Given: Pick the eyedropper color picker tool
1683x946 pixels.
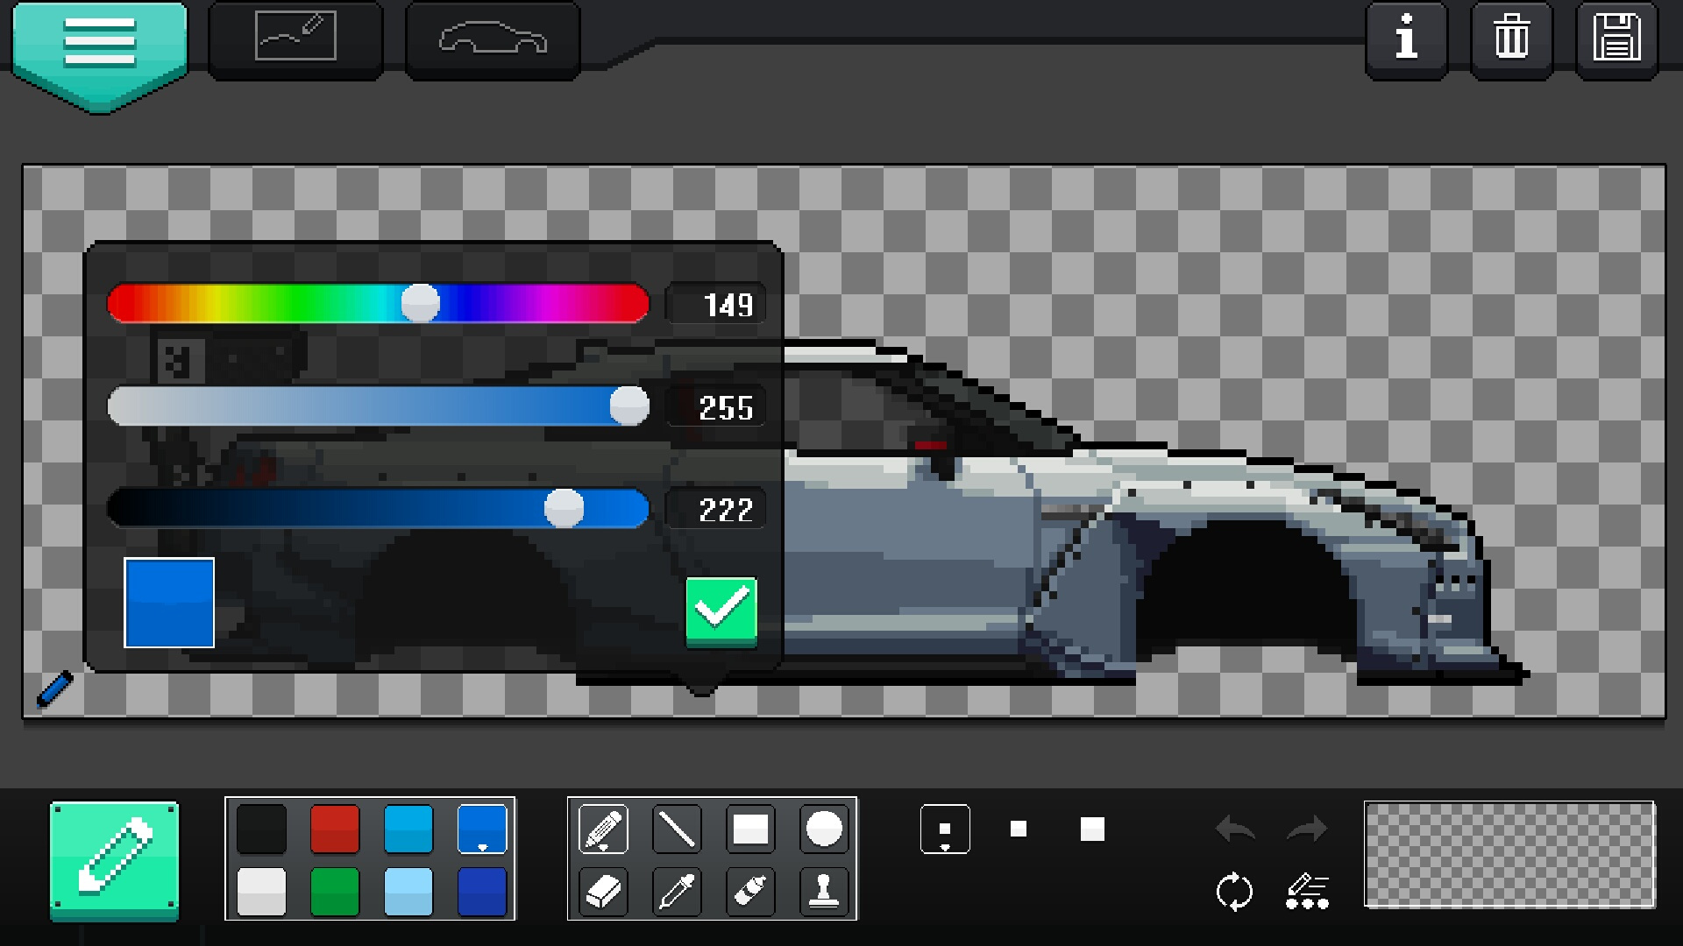Looking at the screenshot, I should 677,892.
